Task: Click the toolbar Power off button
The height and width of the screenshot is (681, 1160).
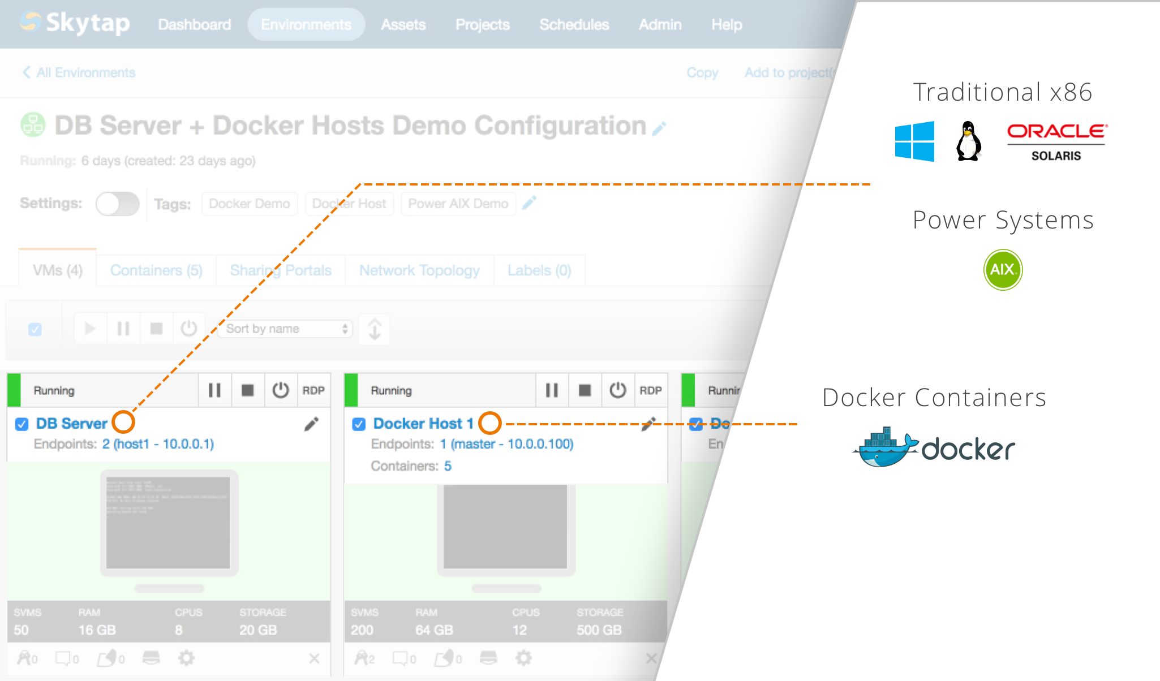Action: (188, 329)
